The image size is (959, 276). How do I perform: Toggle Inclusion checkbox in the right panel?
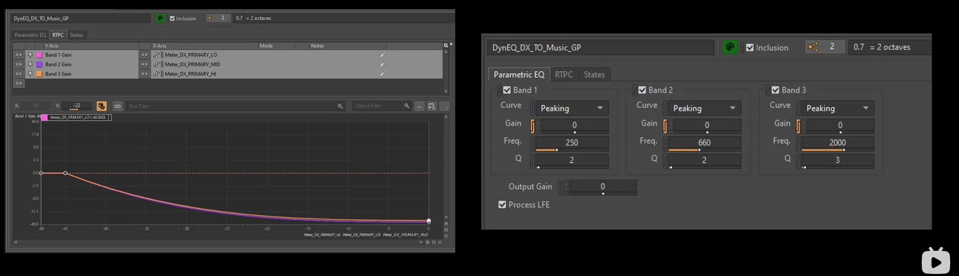pyautogui.click(x=750, y=48)
